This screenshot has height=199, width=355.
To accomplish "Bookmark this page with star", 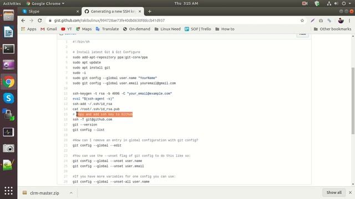I will 302,20.
